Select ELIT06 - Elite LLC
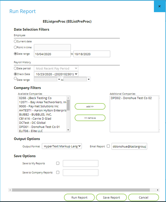Image resolution: width=166 pixels, height=202 pixels. click(x=42, y=130)
